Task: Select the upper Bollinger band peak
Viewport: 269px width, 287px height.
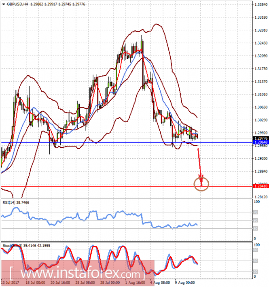Action: [x=156, y=24]
